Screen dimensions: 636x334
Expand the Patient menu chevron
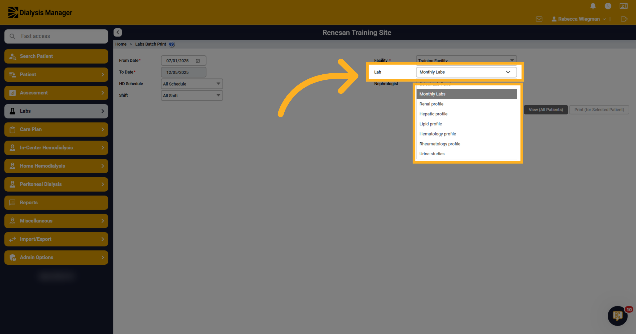(x=103, y=75)
